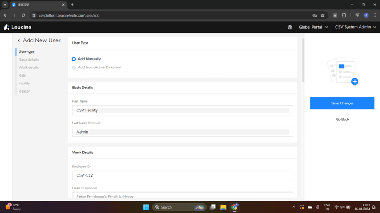Image resolution: width=380 pixels, height=213 pixels.
Task: Open the CSV System Admin menu
Action: click(x=355, y=27)
